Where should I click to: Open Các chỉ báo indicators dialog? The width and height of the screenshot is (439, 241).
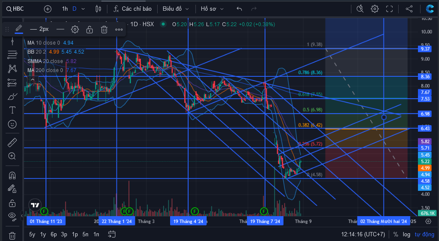pyautogui.click(x=132, y=9)
